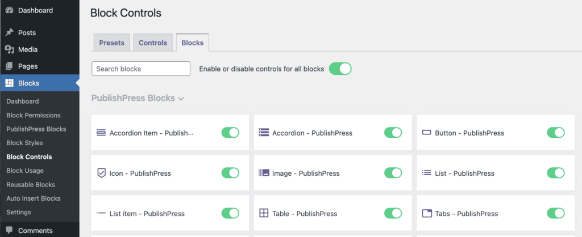
Task: Disable the Accordion Item block toggle
Action: [x=230, y=133]
